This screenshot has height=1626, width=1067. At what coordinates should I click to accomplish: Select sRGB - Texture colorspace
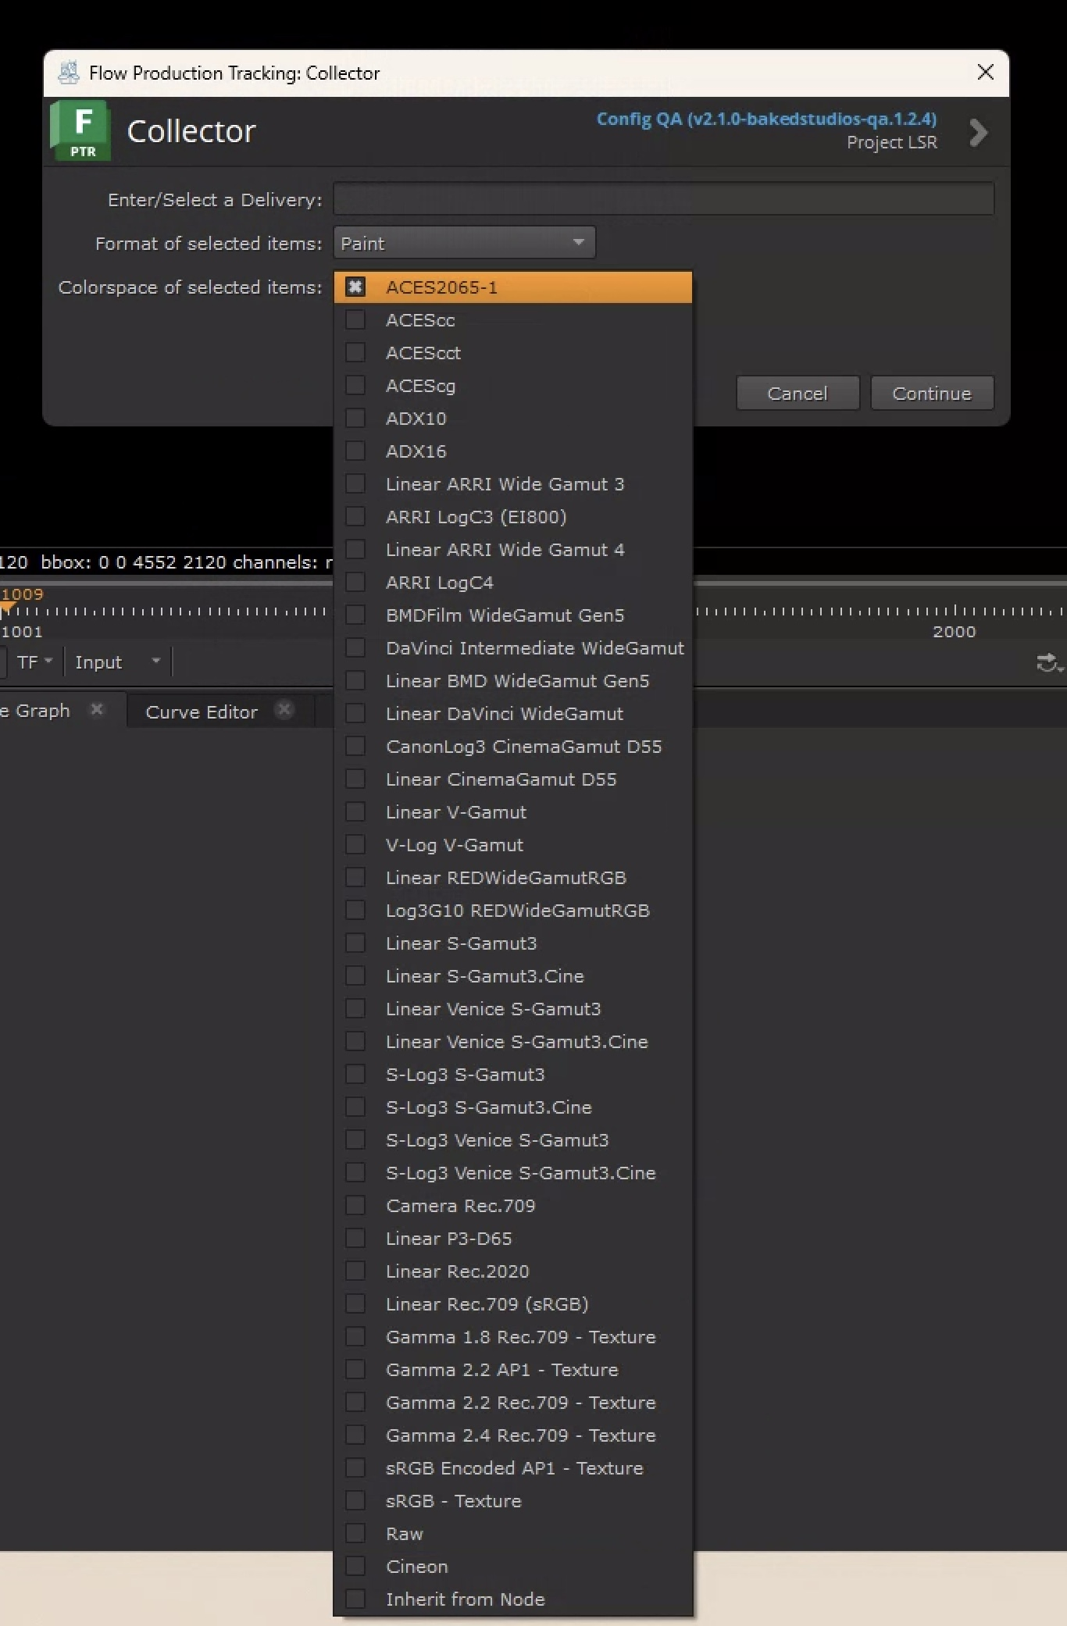(x=513, y=1500)
